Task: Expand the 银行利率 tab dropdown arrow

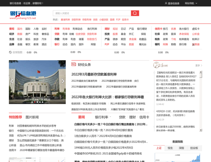Action: [110, 117]
